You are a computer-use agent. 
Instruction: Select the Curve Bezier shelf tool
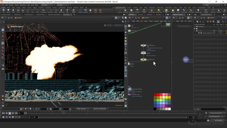pos(43,11)
